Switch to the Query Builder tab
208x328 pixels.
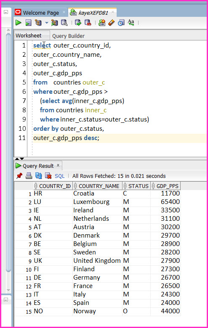coord(68,36)
